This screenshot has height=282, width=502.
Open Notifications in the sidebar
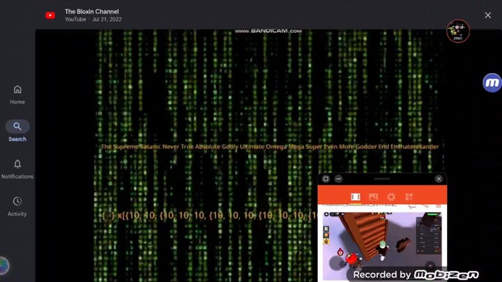click(x=17, y=169)
